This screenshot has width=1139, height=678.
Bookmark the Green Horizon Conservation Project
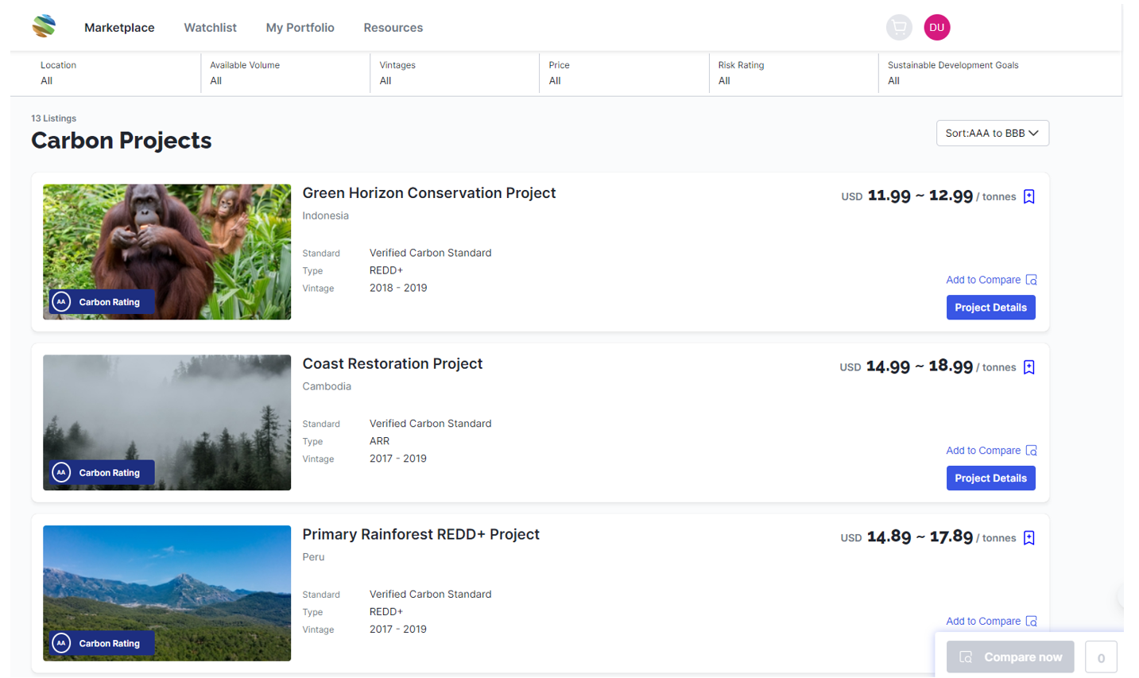pos(1029,196)
